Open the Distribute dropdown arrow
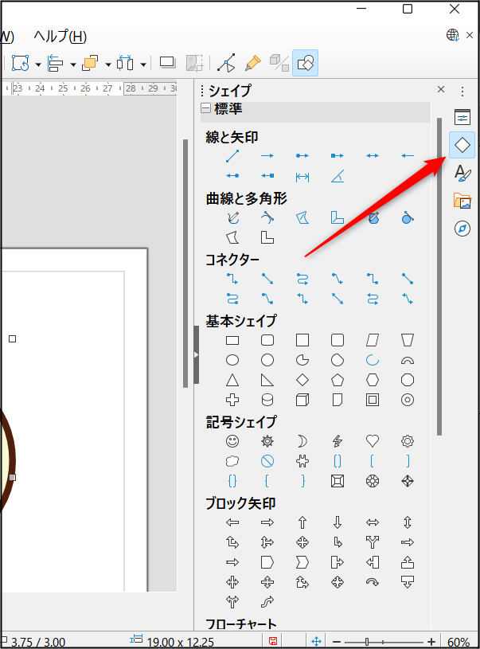Image resolution: width=480 pixels, height=649 pixels. (143, 65)
